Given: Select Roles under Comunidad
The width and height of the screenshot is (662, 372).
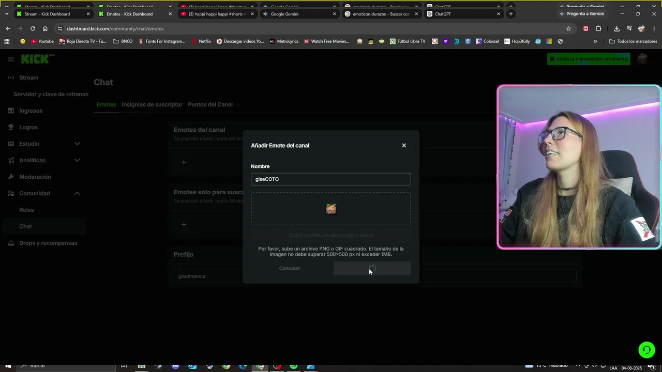Looking at the screenshot, I should point(26,210).
